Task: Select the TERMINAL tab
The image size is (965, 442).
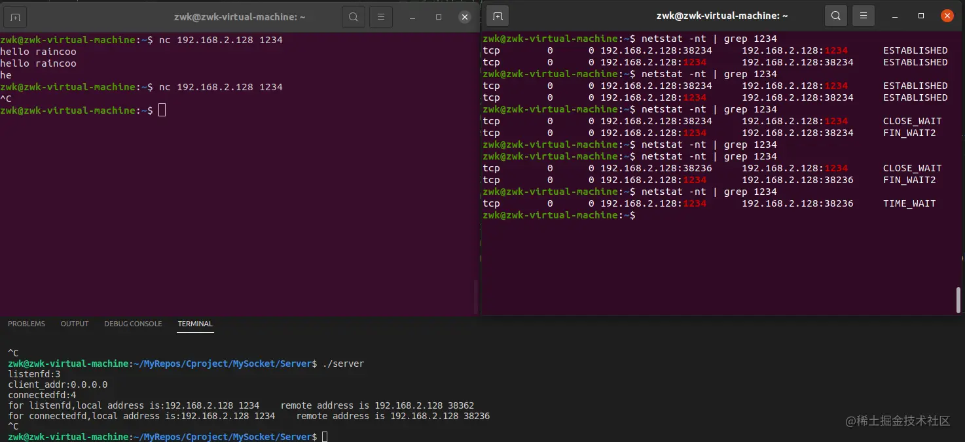Action: click(x=195, y=324)
